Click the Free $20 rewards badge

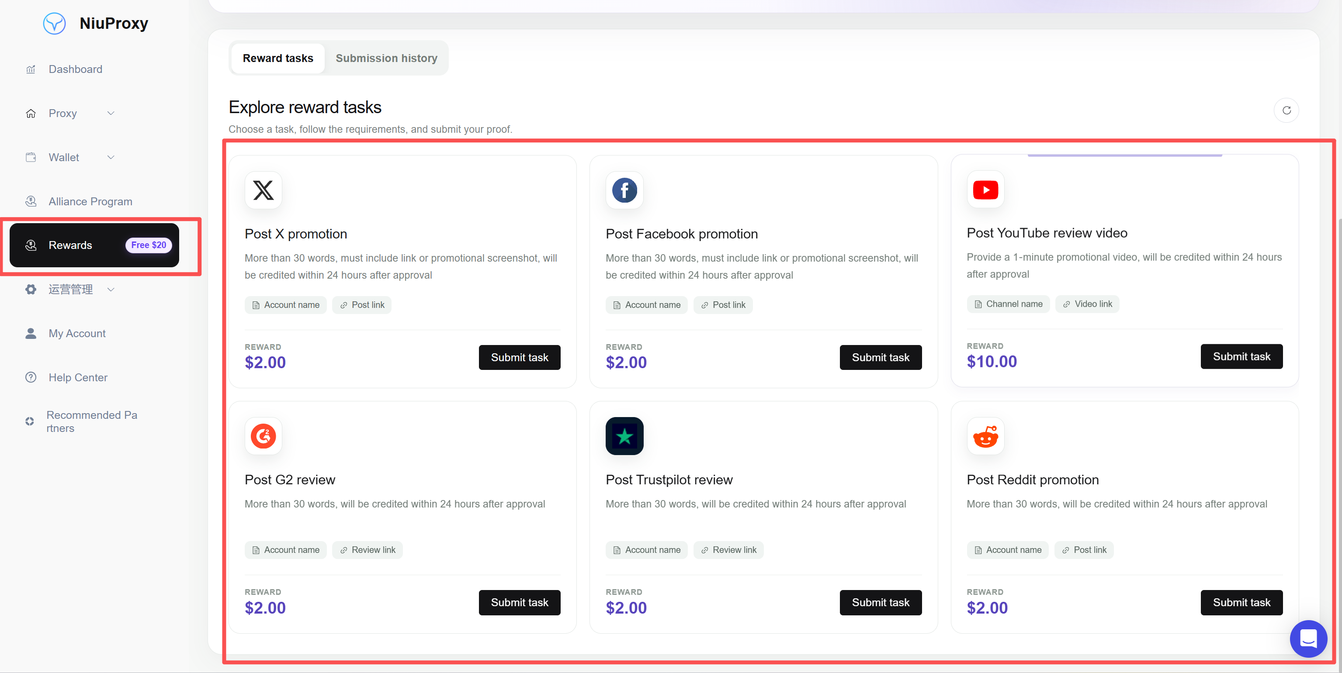click(149, 245)
